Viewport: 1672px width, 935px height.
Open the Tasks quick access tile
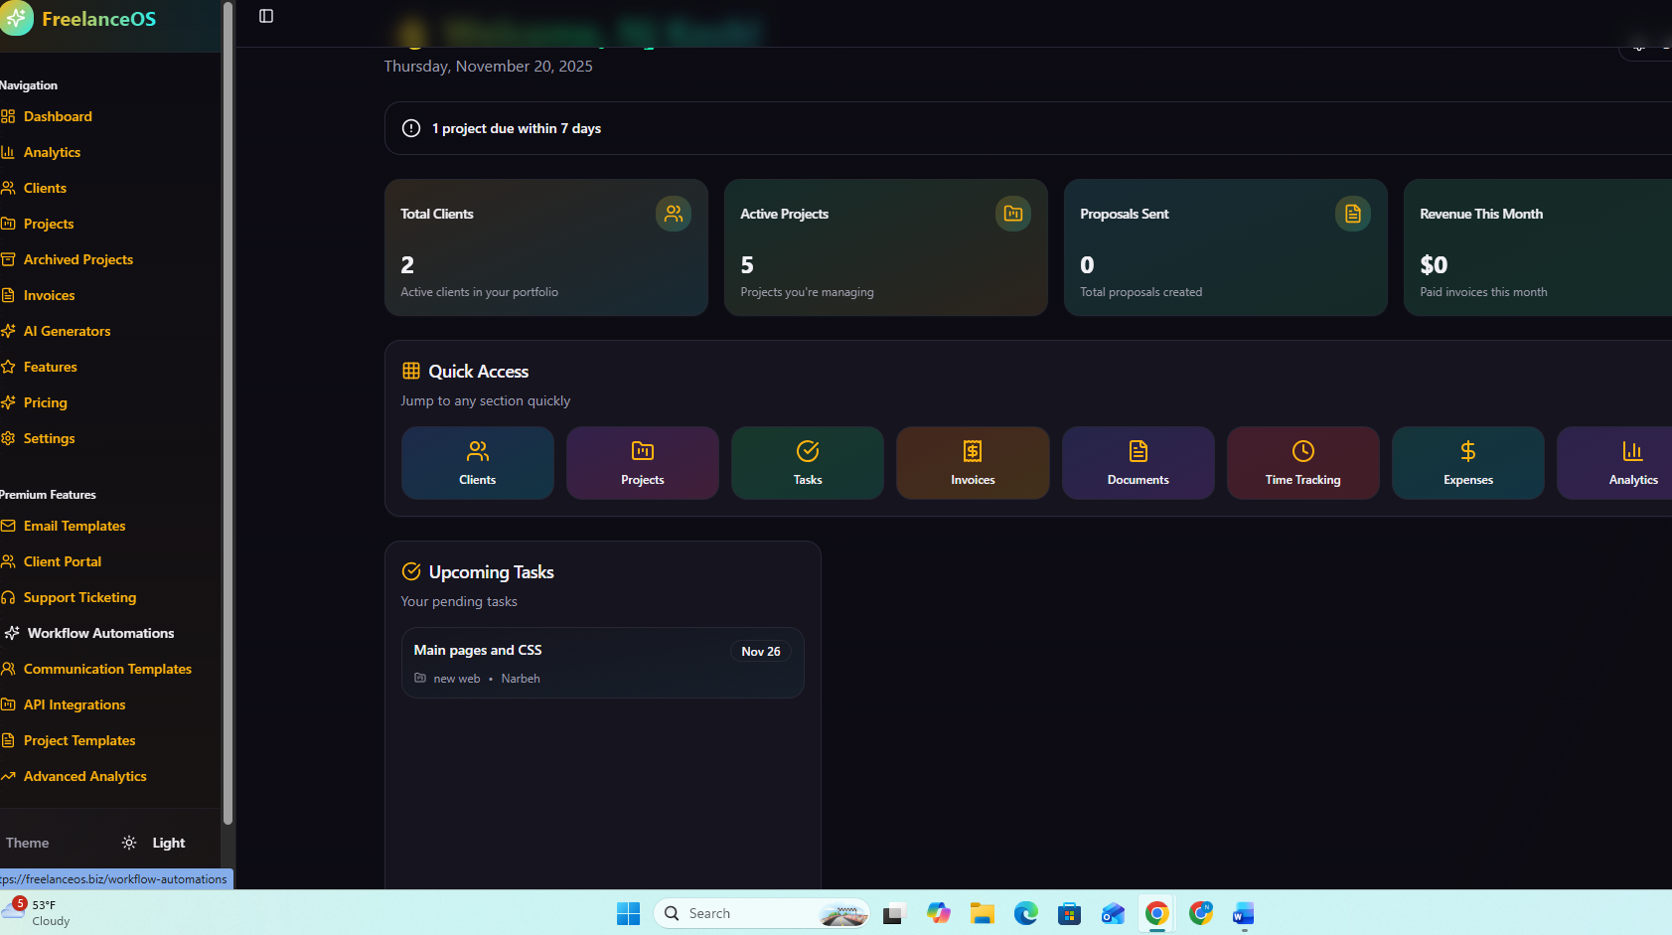807,463
